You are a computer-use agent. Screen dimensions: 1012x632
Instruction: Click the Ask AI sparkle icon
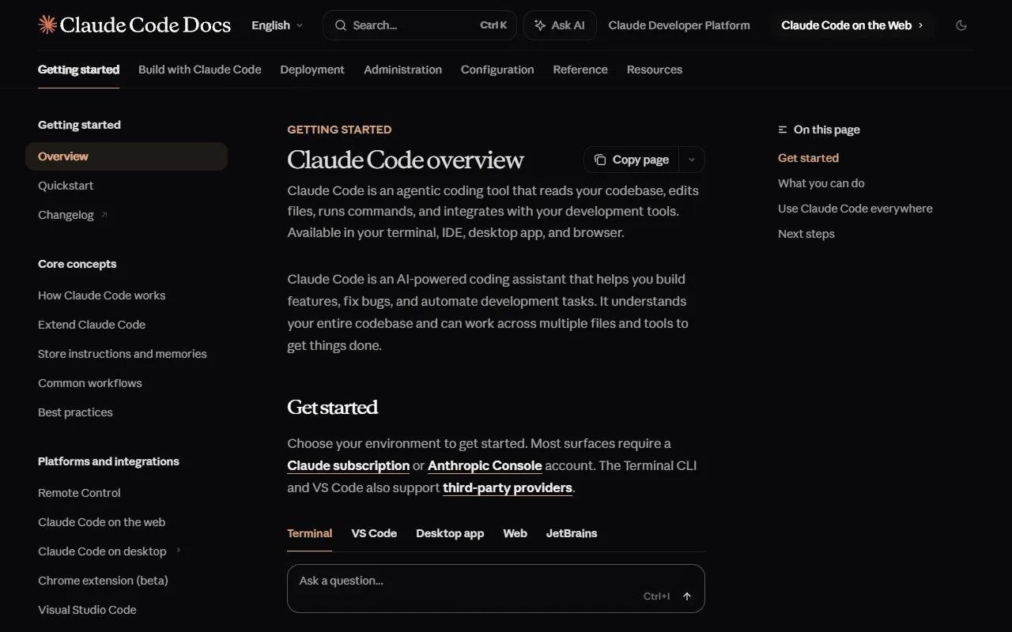pos(540,25)
